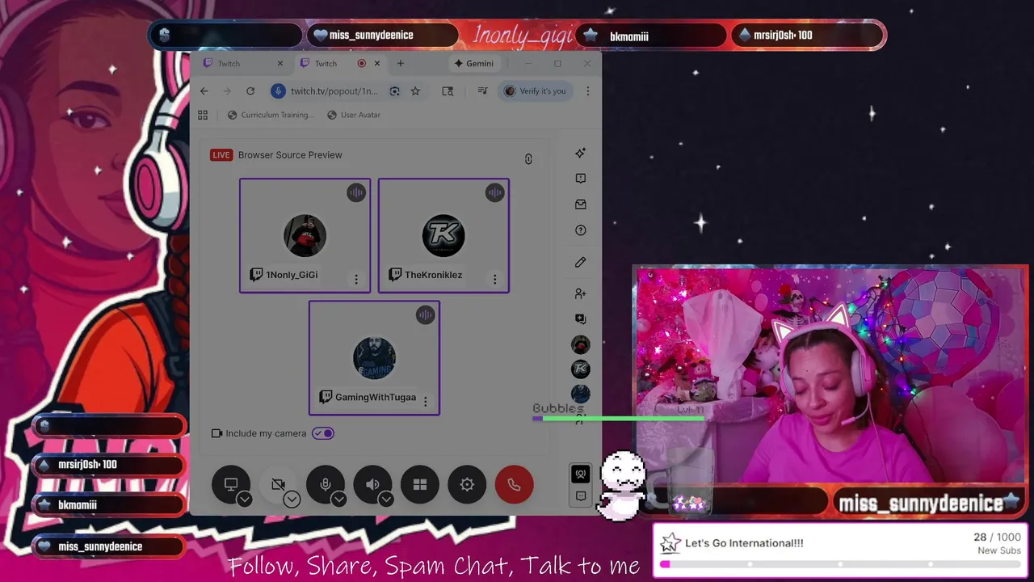
Task: Click the LIVE badge in preview header
Action: pyautogui.click(x=221, y=155)
